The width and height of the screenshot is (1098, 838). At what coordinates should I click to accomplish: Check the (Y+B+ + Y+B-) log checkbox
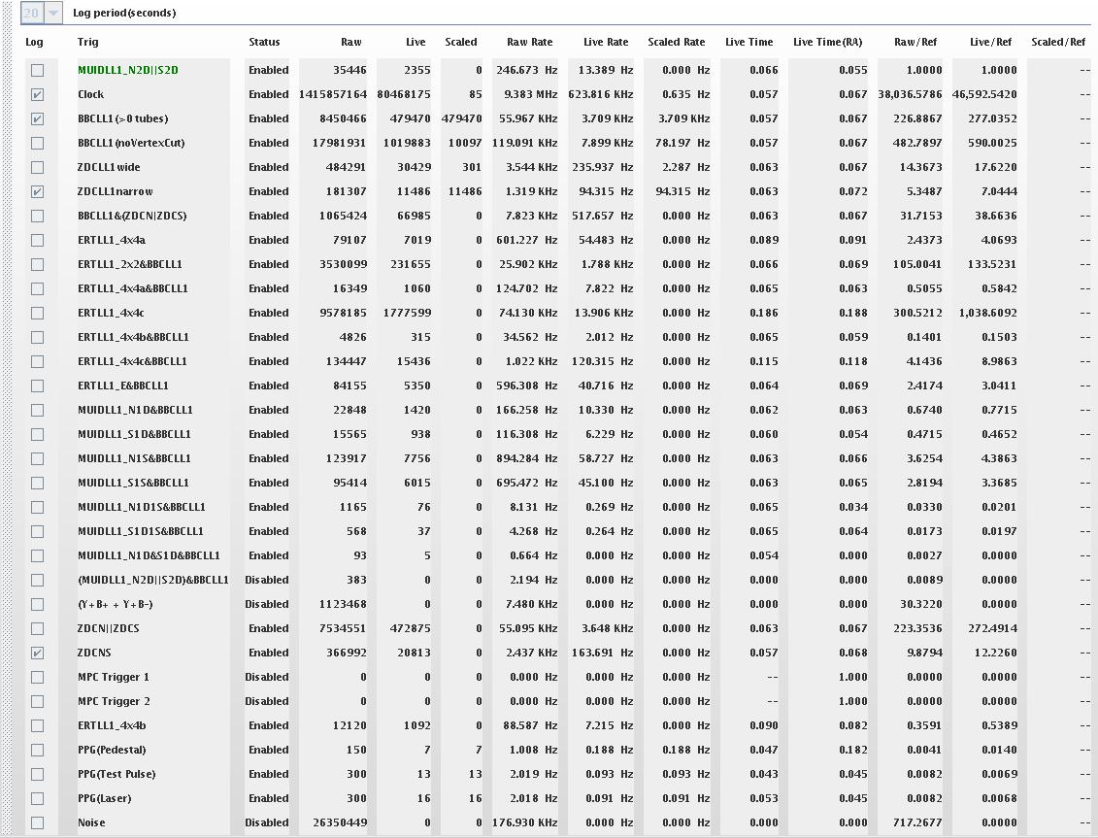click(37, 605)
